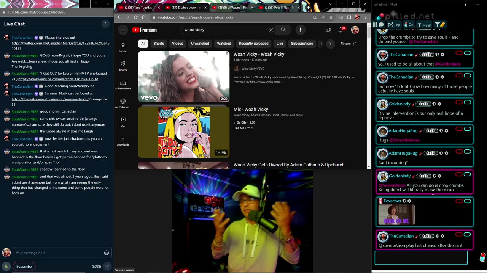
Task: Toggle the Pilled 'On' button
Action: [x=409, y=25]
